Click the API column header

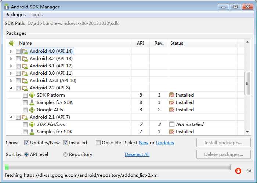pyautogui.click(x=140, y=43)
